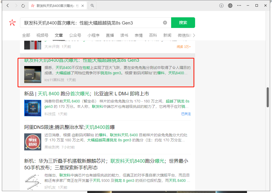The height and width of the screenshot is (193, 272).
Task: Switch to the 公众号 tab
Action: 75,35
